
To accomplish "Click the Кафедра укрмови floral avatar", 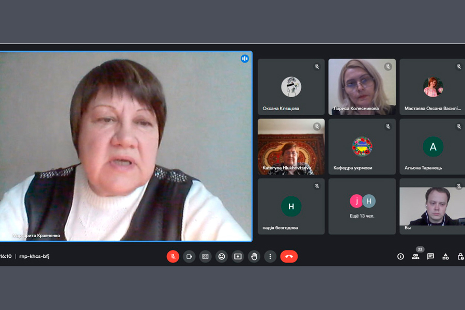I will (x=362, y=147).
